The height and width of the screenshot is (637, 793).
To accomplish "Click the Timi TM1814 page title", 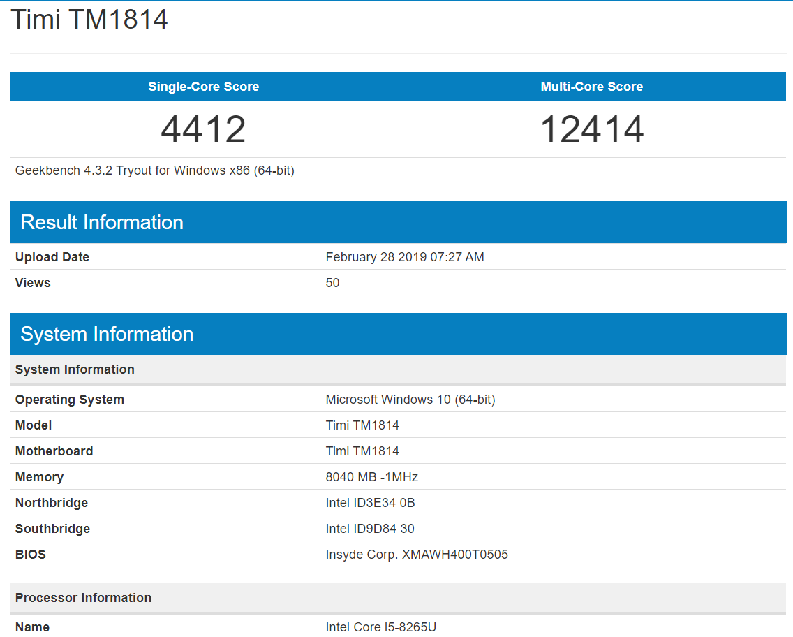I will click(x=89, y=20).
